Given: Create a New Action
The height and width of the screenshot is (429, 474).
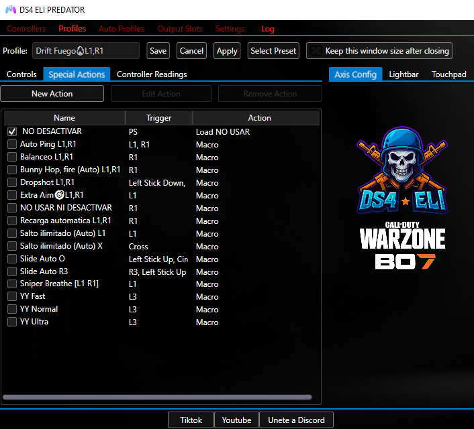Looking at the screenshot, I should [52, 94].
